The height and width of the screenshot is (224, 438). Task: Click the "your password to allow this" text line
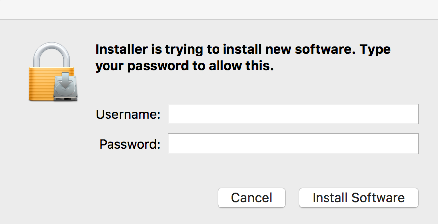pyautogui.click(x=184, y=66)
